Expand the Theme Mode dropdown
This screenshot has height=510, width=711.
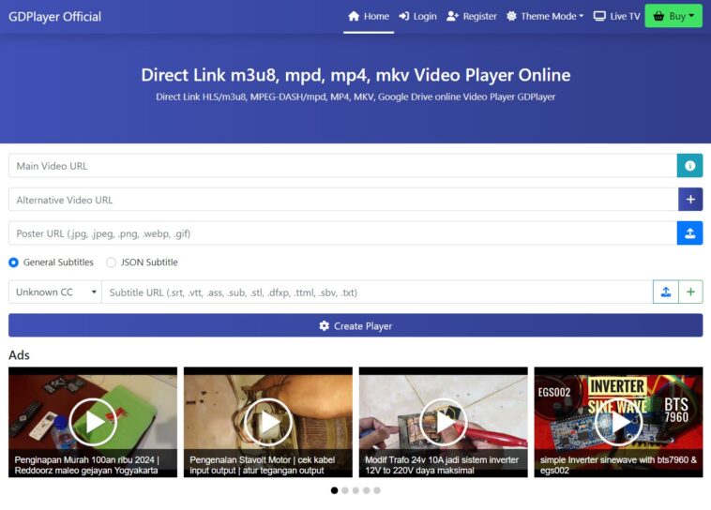click(545, 16)
